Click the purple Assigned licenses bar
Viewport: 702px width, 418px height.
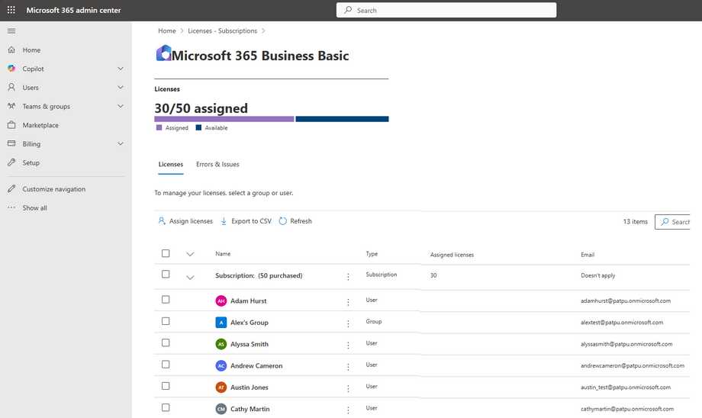pos(224,119)
